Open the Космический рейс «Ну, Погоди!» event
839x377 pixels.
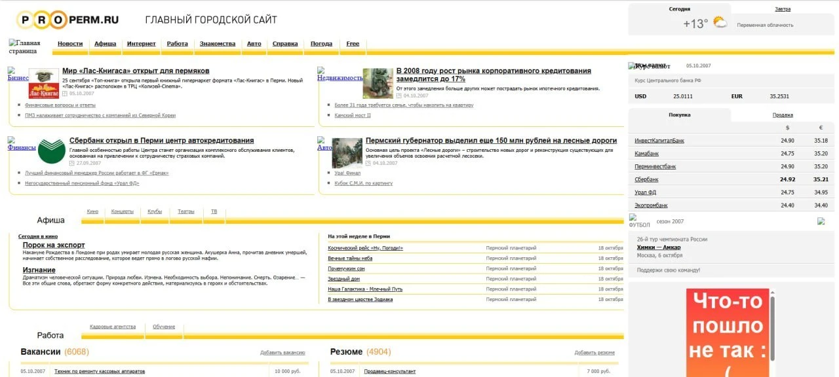366,248
